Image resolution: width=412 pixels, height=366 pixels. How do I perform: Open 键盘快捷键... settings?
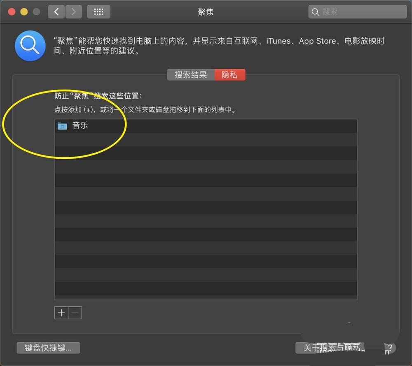48,348
